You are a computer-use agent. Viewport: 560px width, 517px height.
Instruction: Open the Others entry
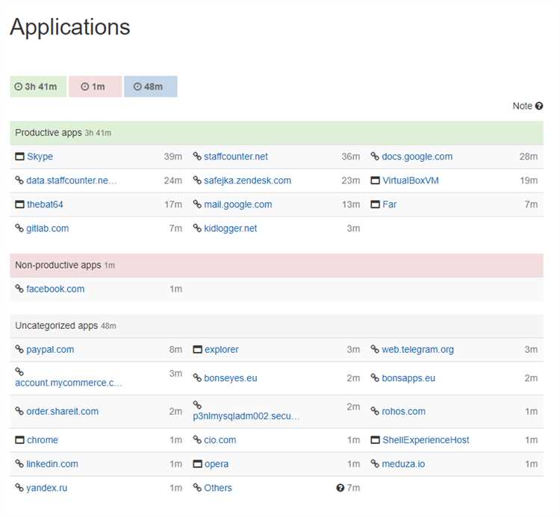[x=218, y=488]
